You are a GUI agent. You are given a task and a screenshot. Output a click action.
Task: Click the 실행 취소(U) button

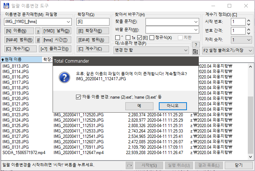pos(179,166)
